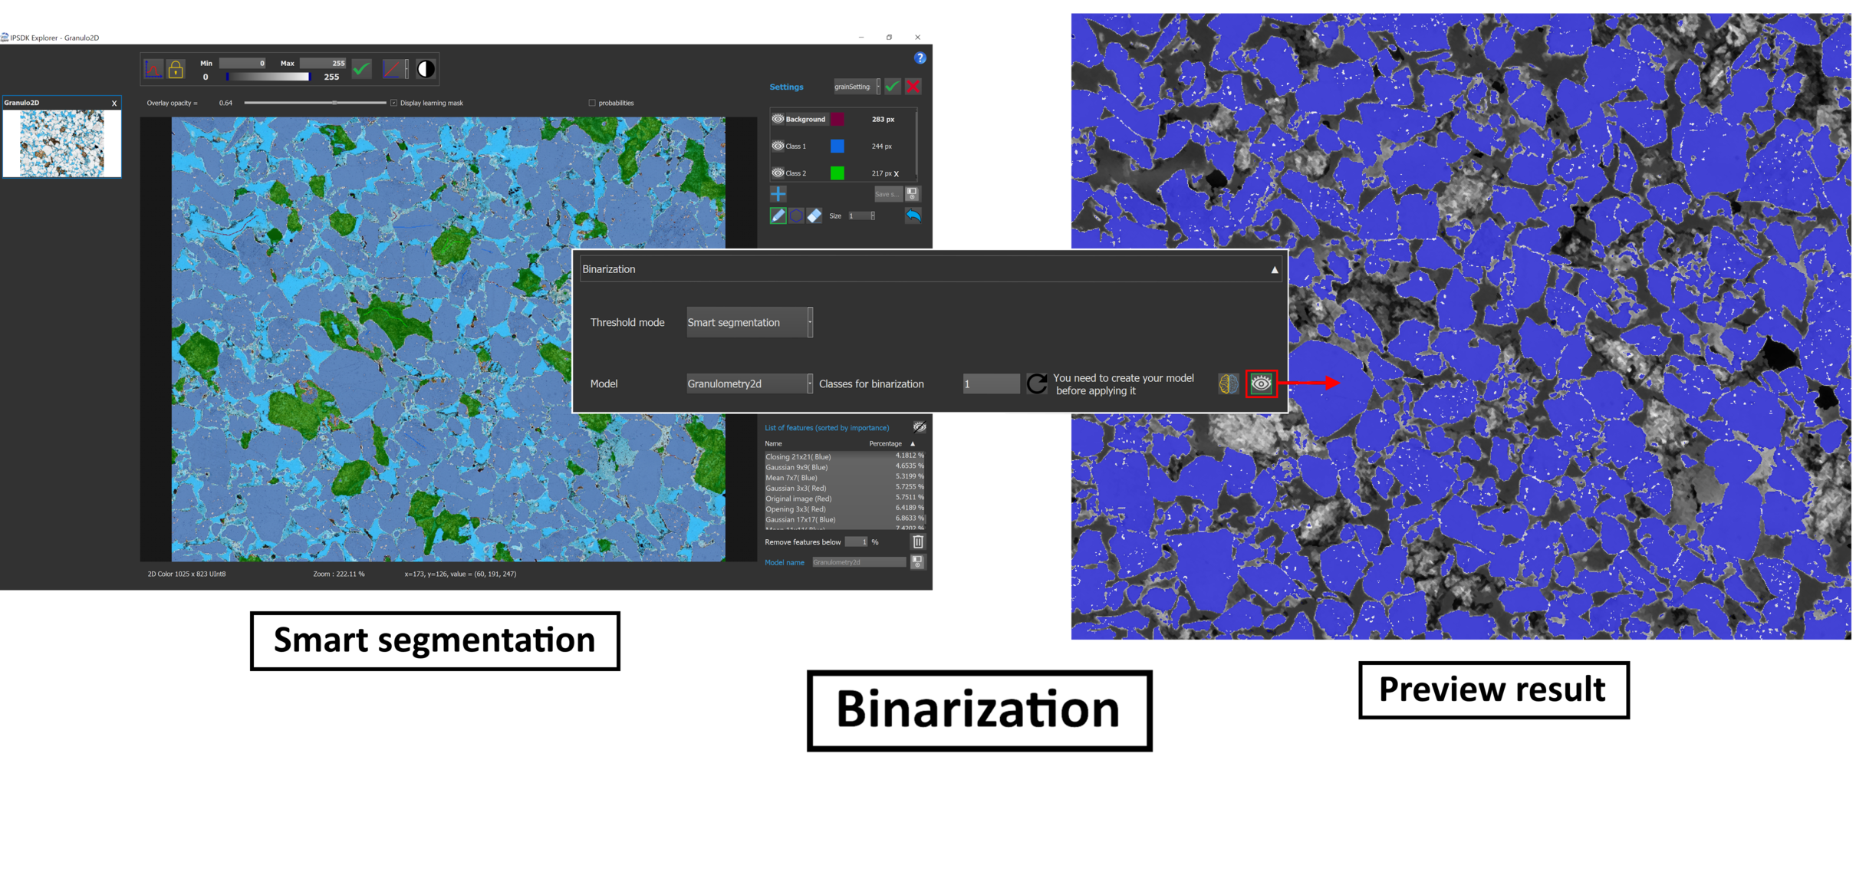Toggle the yellow padlock lock icon
The image size is (1856, 882).
(176, 69)
